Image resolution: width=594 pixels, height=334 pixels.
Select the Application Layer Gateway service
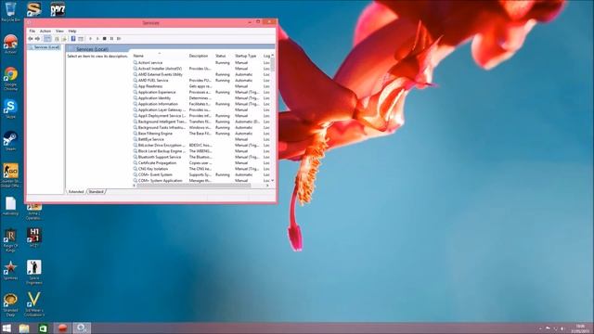click(x=201, y=109)
